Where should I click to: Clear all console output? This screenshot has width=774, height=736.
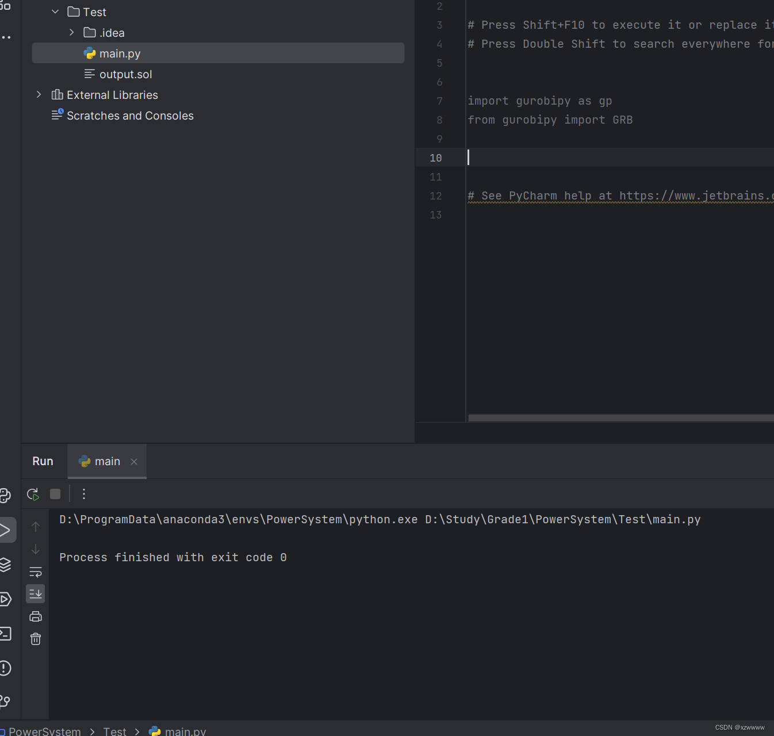[x=35, y=638]
